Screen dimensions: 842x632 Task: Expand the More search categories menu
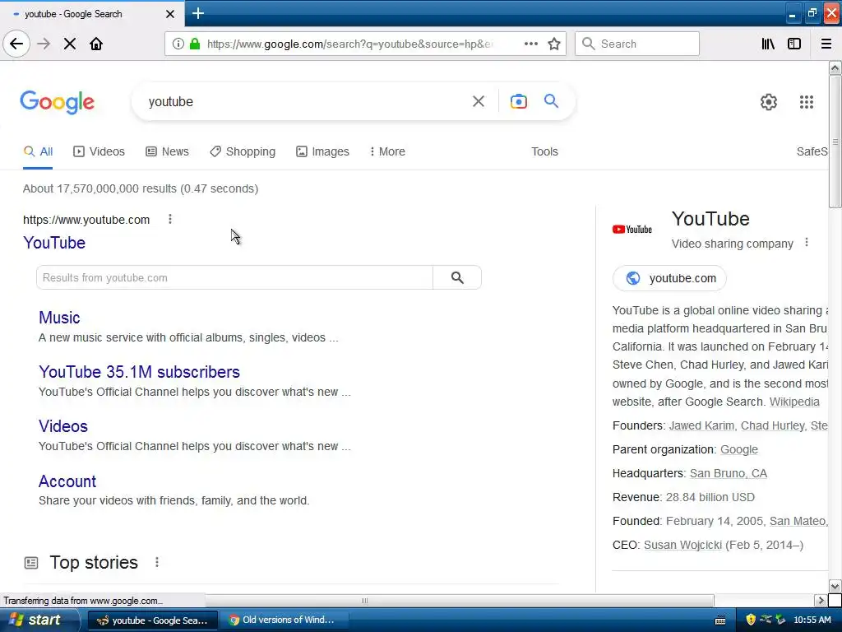[387, 151]
